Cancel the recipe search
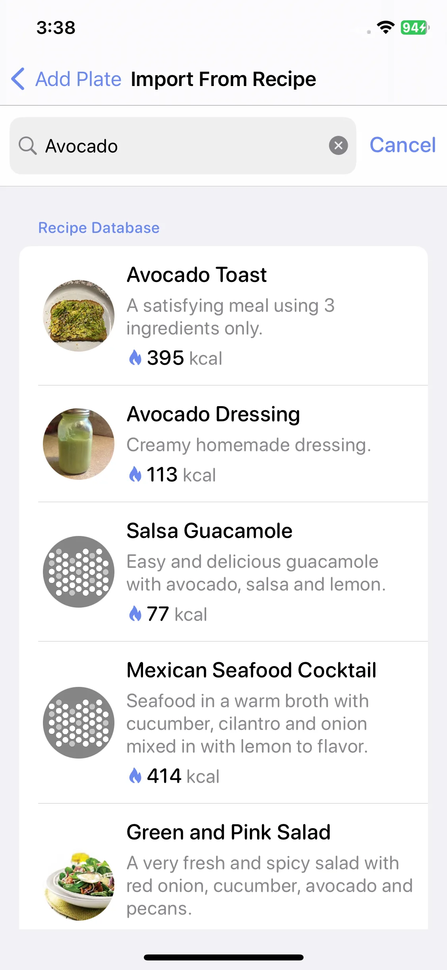 click(x=402, y=145)
